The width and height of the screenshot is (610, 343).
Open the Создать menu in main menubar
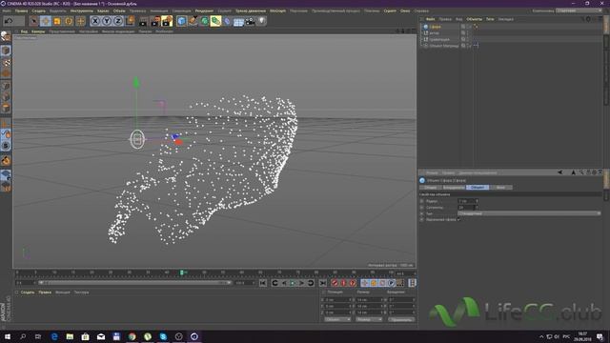point(38,10)
